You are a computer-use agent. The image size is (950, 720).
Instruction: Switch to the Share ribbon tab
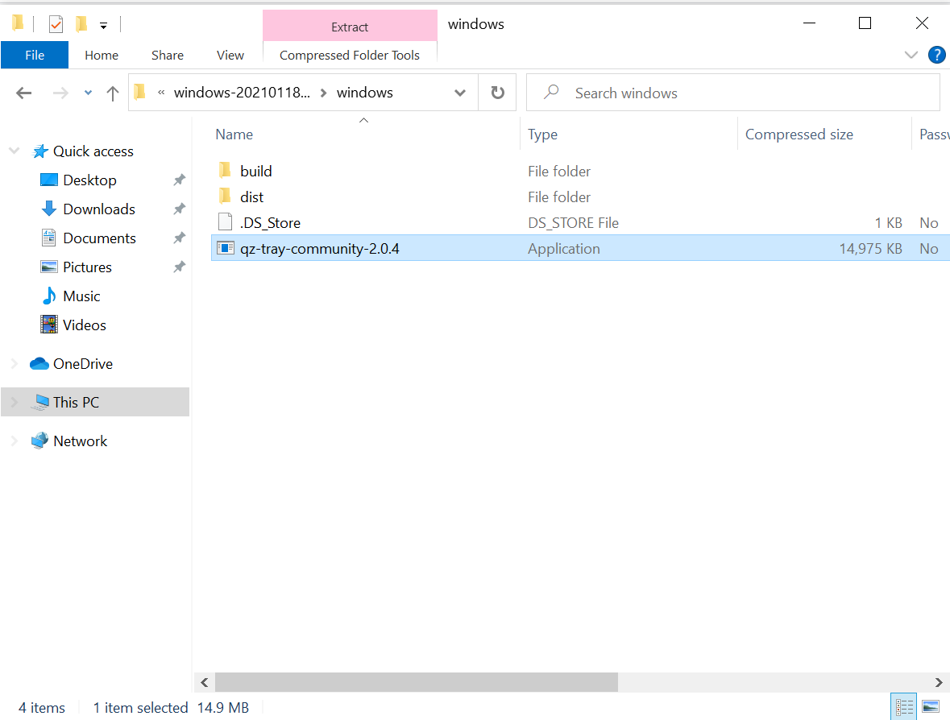point(168,55)
